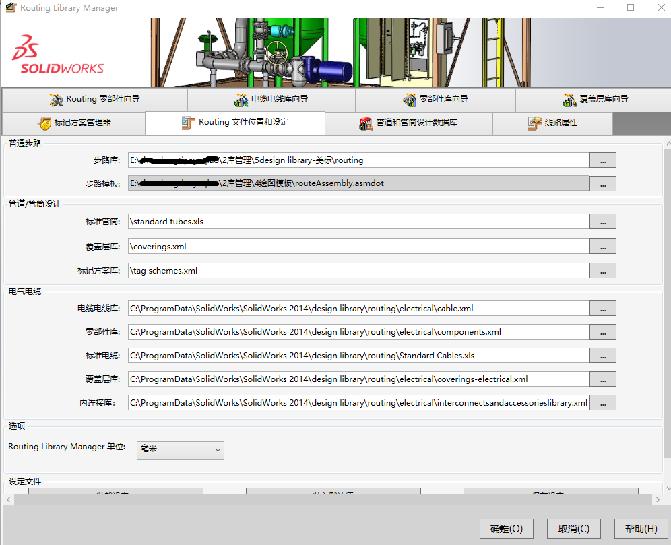Viewport: 671px width, 545px height.
Task: Click the 管道和管筒设计数据库 tab icon
Action: click(366, 123)
